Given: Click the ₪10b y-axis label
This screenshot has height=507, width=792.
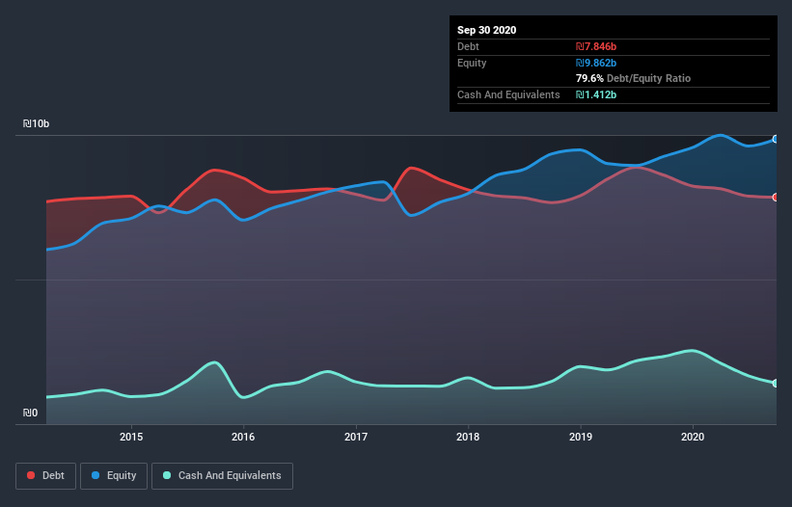Looking at the screenshot, I should tap(36, 123).
